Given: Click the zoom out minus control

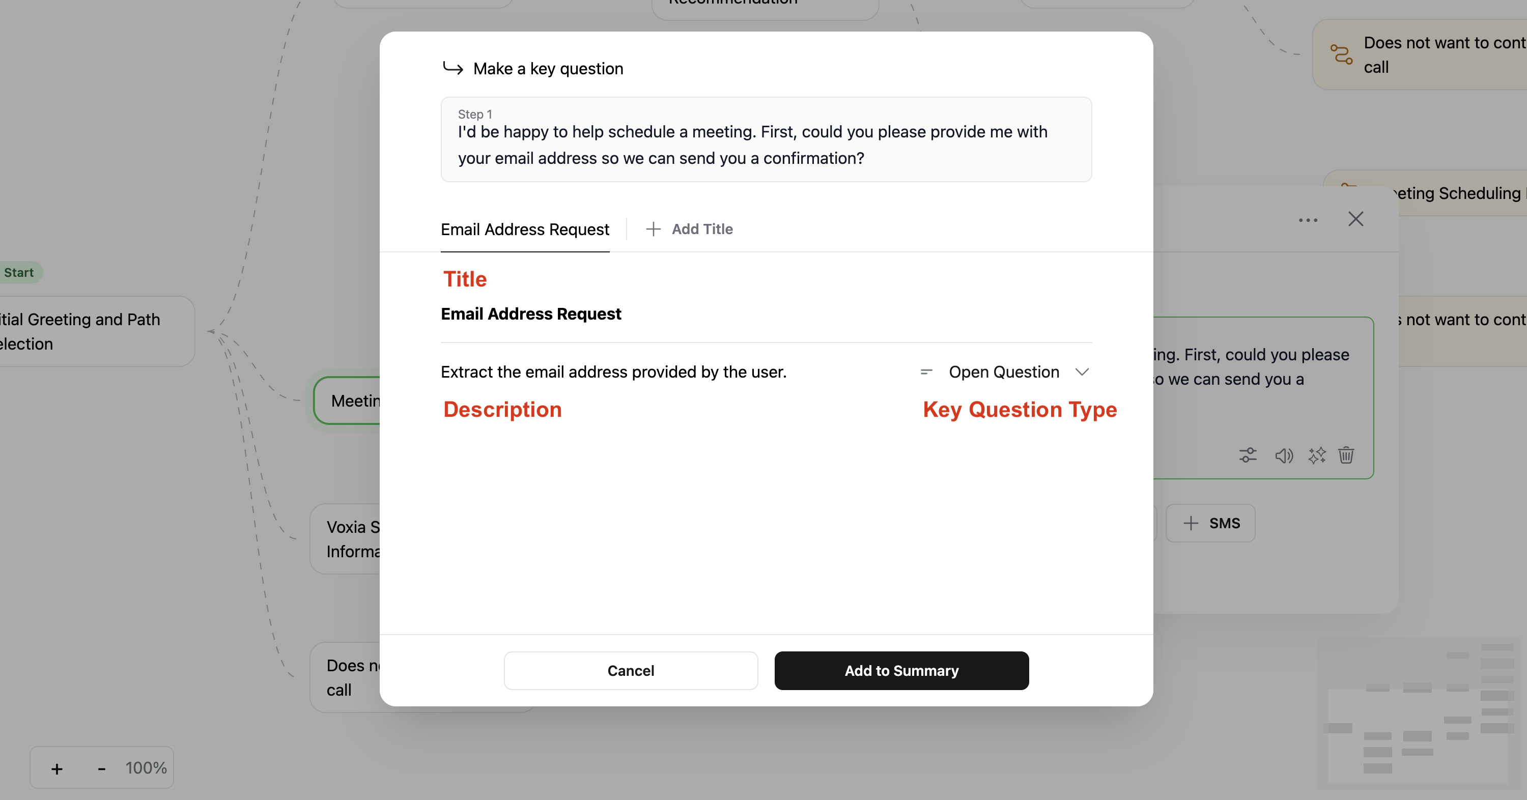Looking at the screenshot, I should tap(101, 767).
